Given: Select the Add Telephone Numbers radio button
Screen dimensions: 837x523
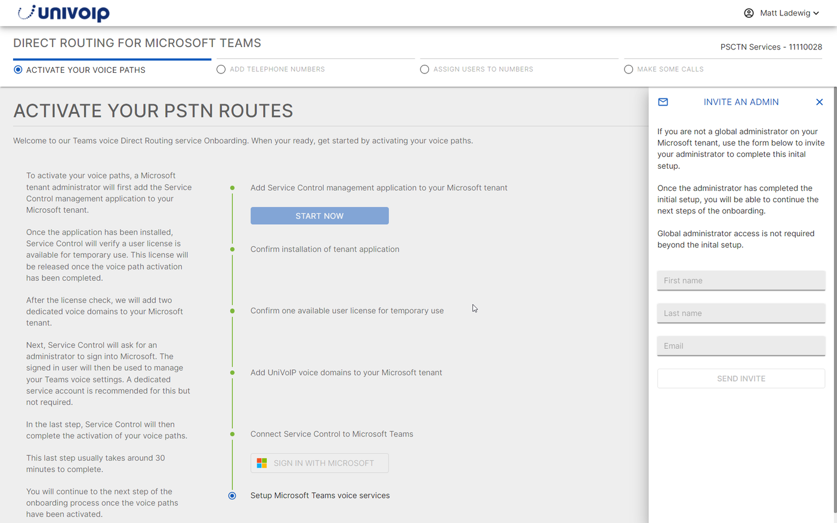Looking at the screenshot, I should point(221,69).
